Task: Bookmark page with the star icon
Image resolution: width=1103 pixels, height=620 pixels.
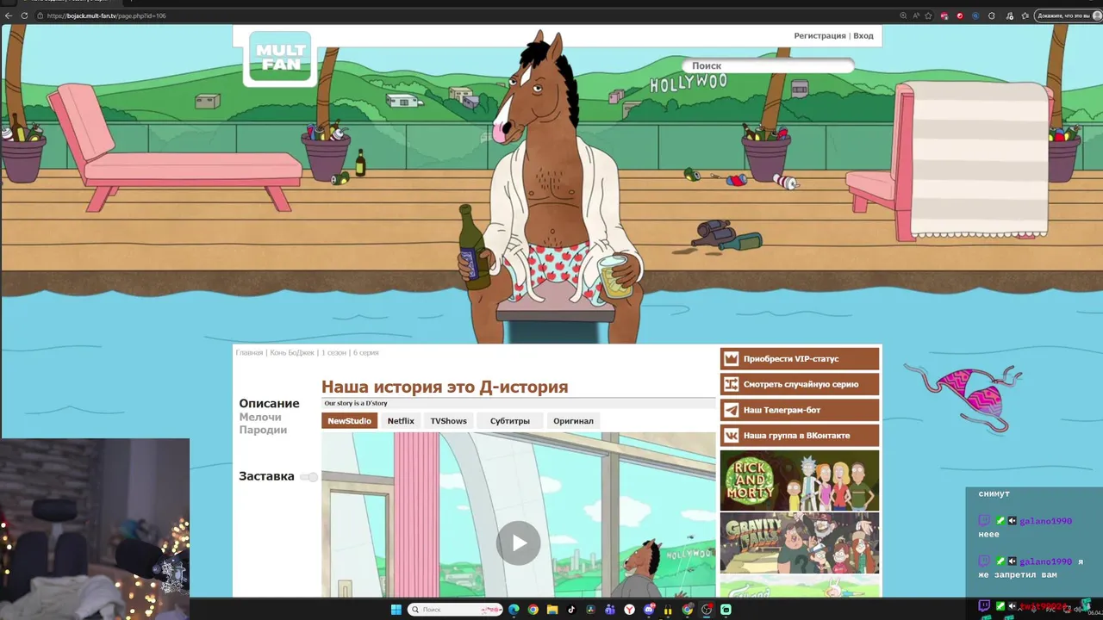Action: (x=928, y=15)
